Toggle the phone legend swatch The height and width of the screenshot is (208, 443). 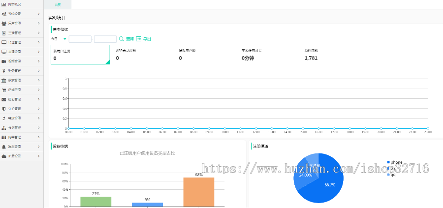(388, 162)
